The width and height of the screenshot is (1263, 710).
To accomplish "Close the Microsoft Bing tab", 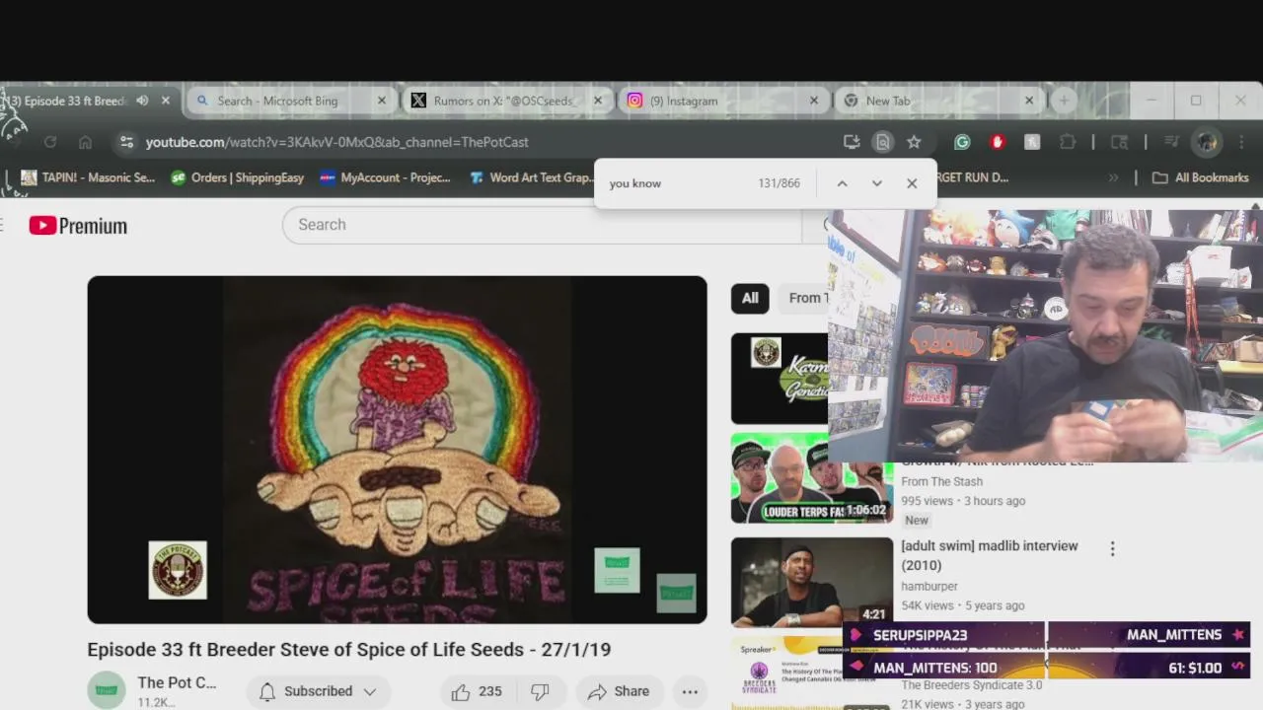I will tap(382, 101).
